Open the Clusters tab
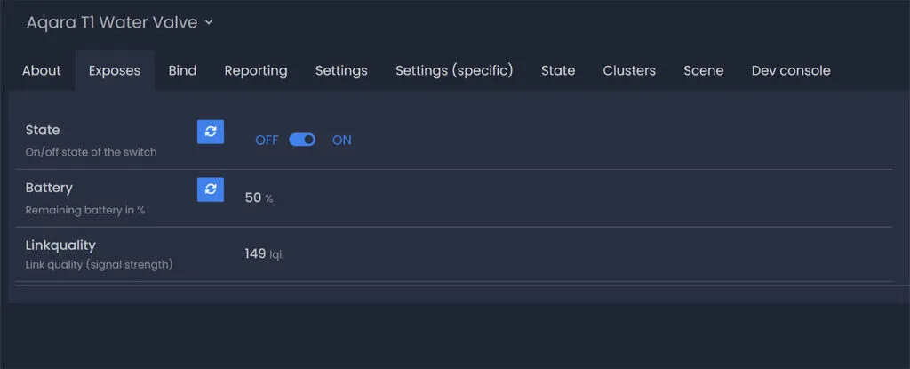The image size is (910, 369). tap(629, 70)
